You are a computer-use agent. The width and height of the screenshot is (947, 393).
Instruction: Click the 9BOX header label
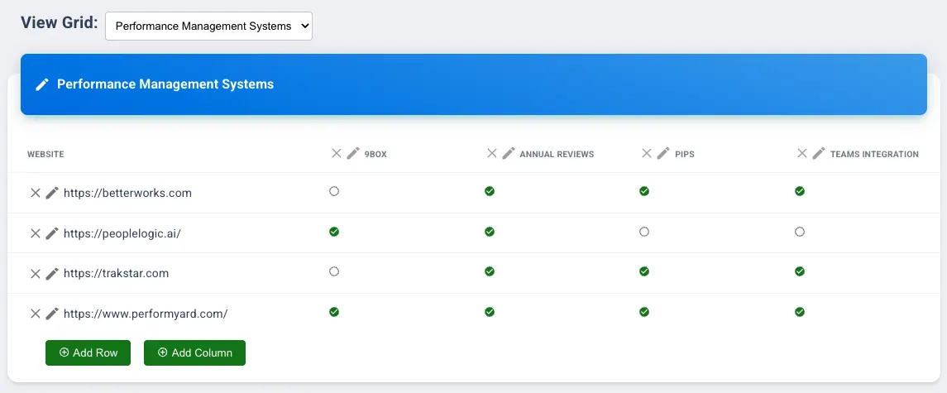375,154
